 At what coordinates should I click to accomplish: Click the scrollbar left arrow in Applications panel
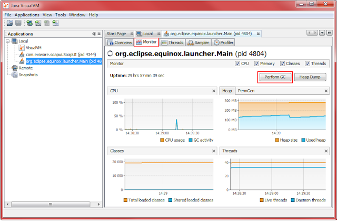click(8, 204)
